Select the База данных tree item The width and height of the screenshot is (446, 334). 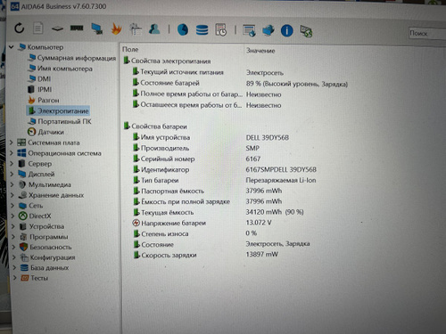49,268
